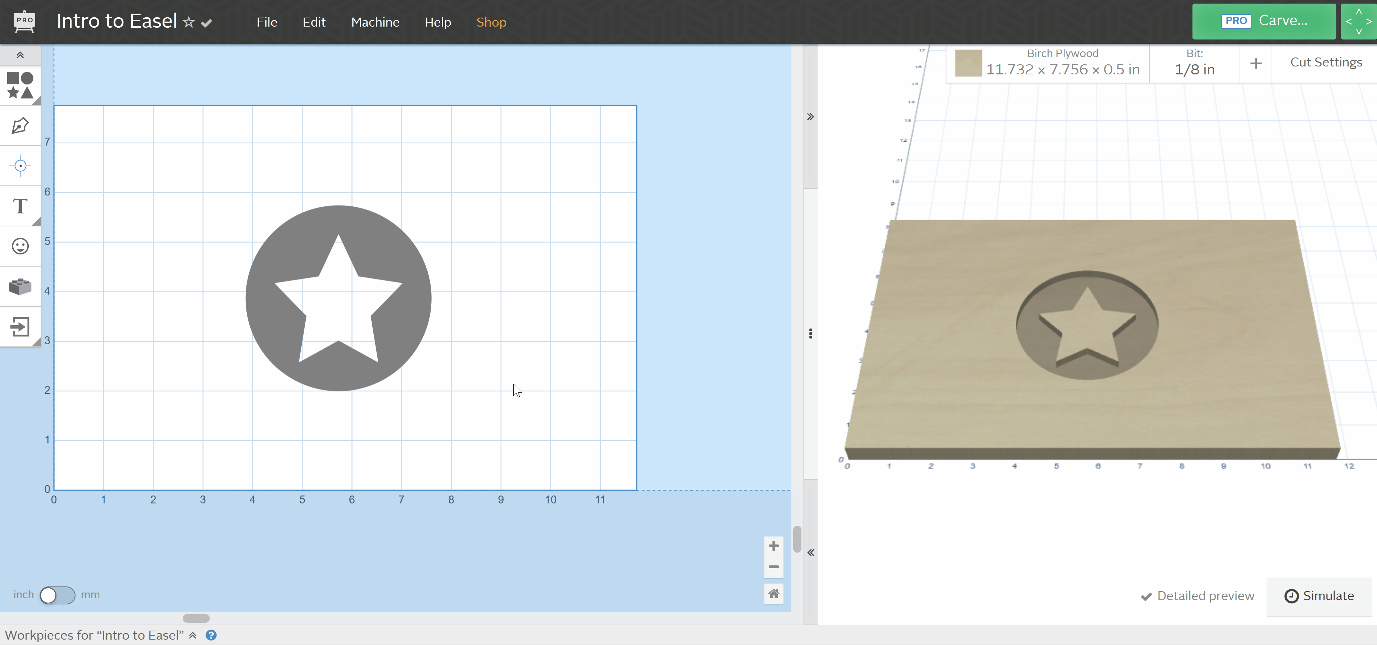The image size is (1377, 645).
Task: Open the Import tool in sidebar
Action: pyautogui.click(x=20, y=327)
